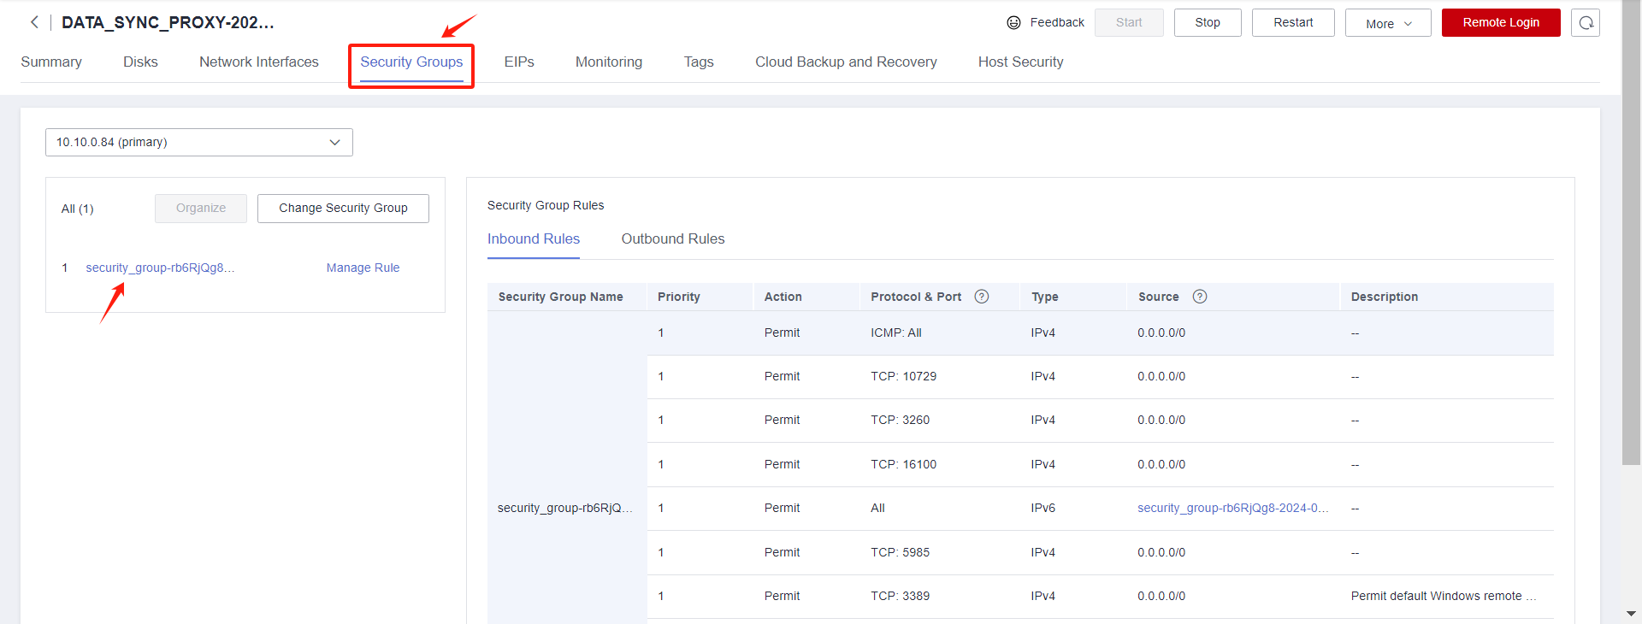Click the back arrow icon
The image size is (1642, 624).
[x=34, y=22]
